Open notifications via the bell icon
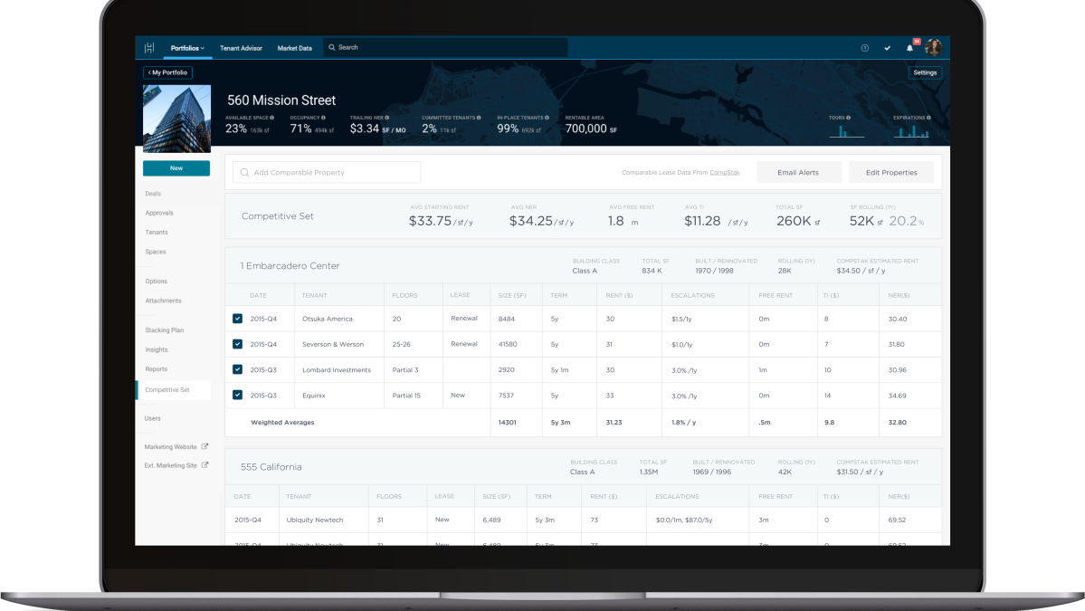 coord(910,47)
